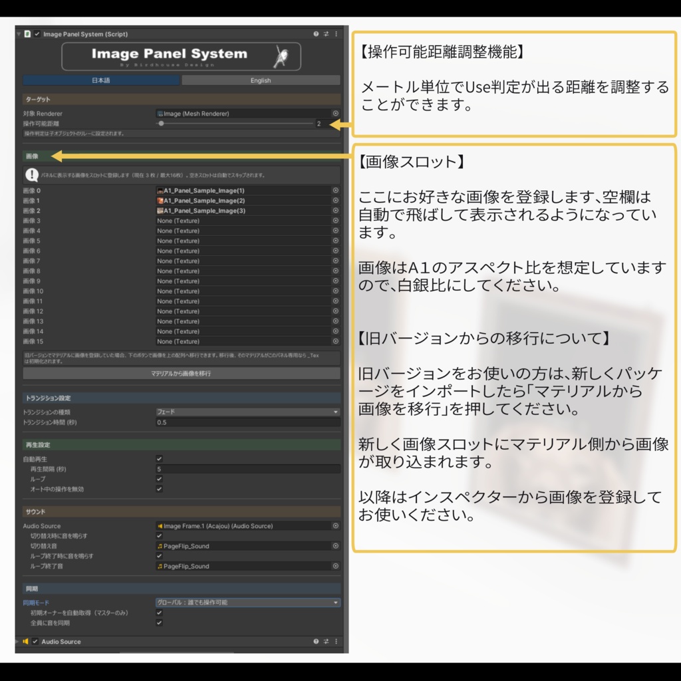Toggle ループ終了時に音を鳴らす checkbox

tap(160, 555)
